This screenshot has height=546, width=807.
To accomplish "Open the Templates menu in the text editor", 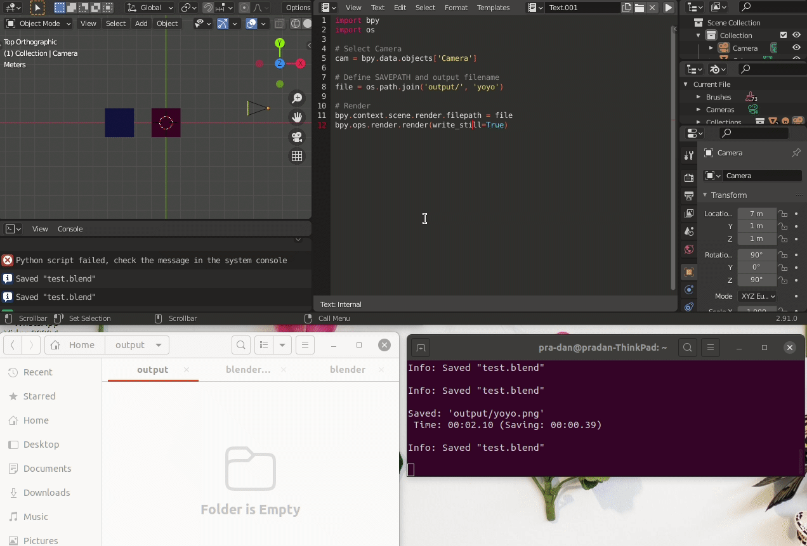I will [493, 8].
